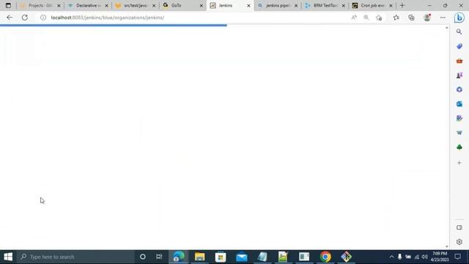
Task: Switch to the GoTo tab
Action: coord(182,5)
